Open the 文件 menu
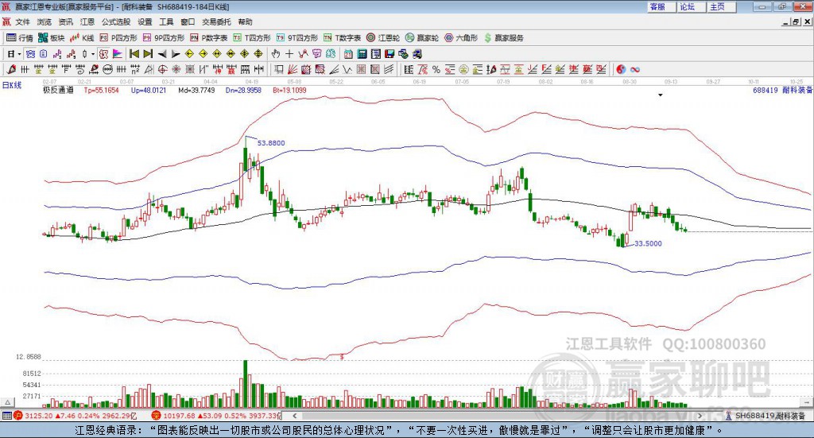Image resolution: width=814 pixels, height=438 pixels. click(22, 21)
